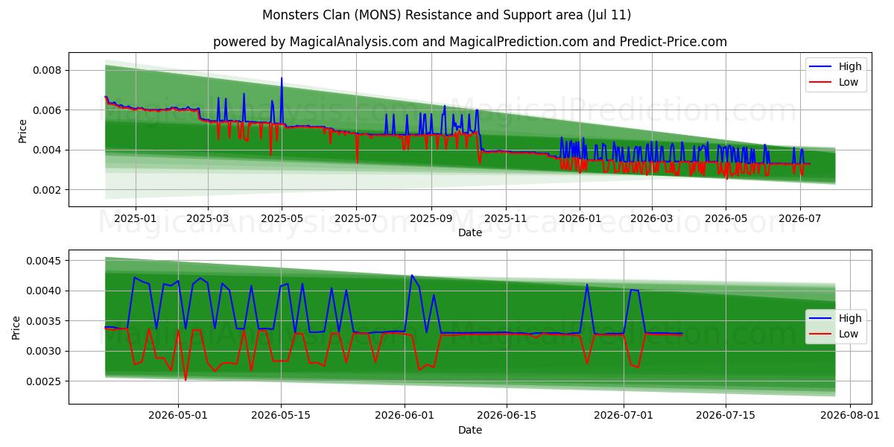
Task: Click the '0.0035' y-axis label on bottom chart
Action: click(45, 321)
